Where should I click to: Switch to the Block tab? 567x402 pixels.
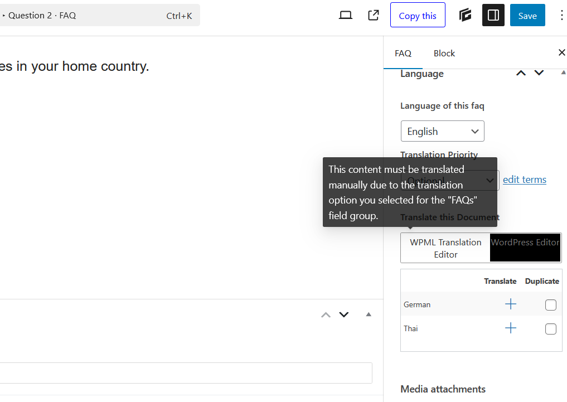[x=444, y=54]
